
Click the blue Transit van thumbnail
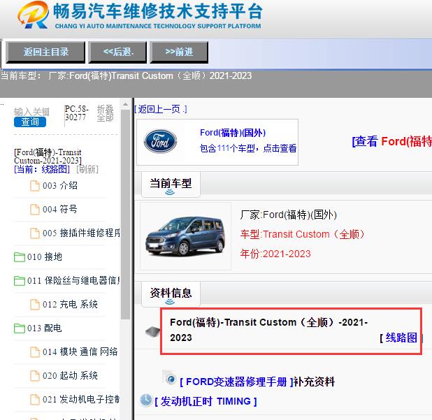185,236
